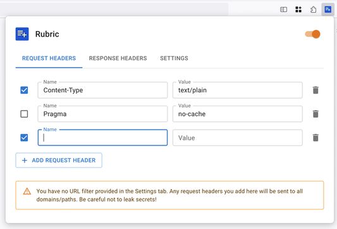Select the Request Headers tab
Viewport: 337px width, 229px height.
(x=49, y=58)
